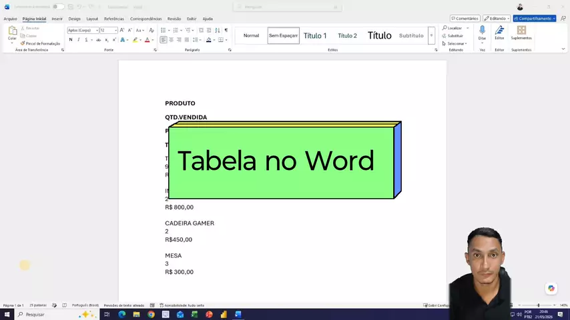Click the clear formatting icon

pyautogui.click(x=152, y=30)
